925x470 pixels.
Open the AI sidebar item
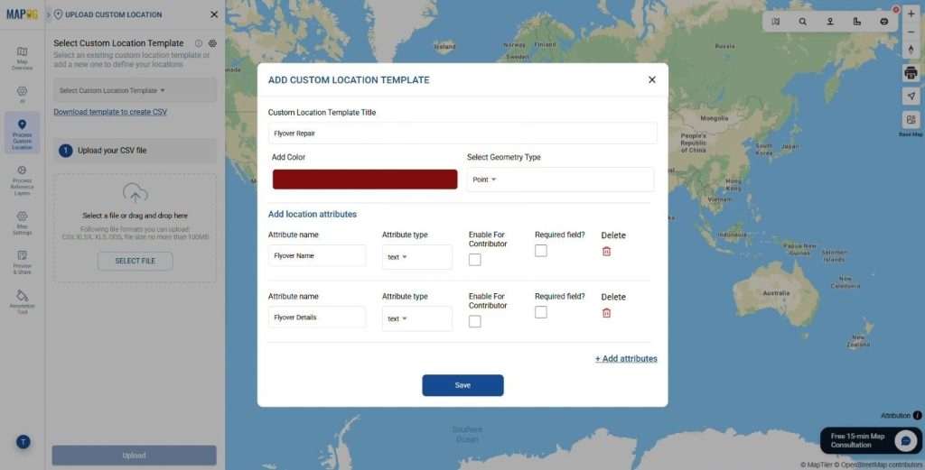point(22,94)
